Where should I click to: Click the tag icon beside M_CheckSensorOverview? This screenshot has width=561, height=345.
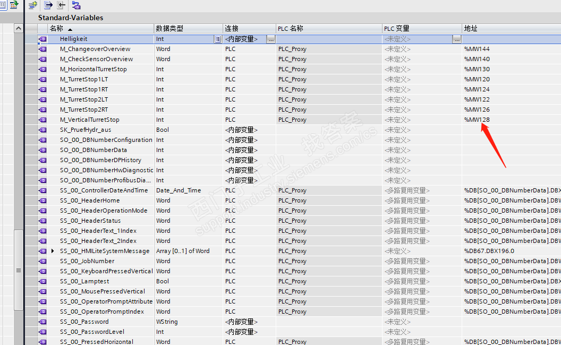[x=42, y=59]
